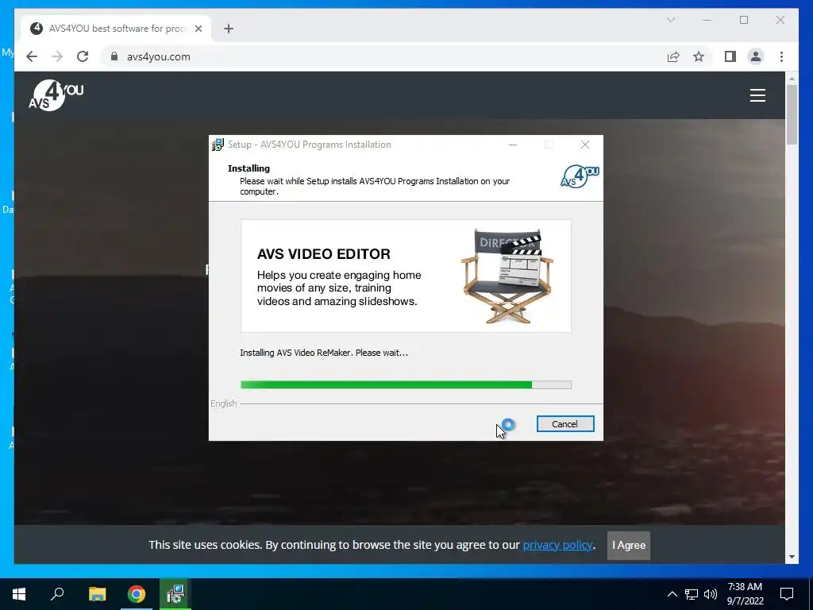Screen dimensions: 813x610
Task: Click the 'Installing' header text
Action: [x=249, y=168]
